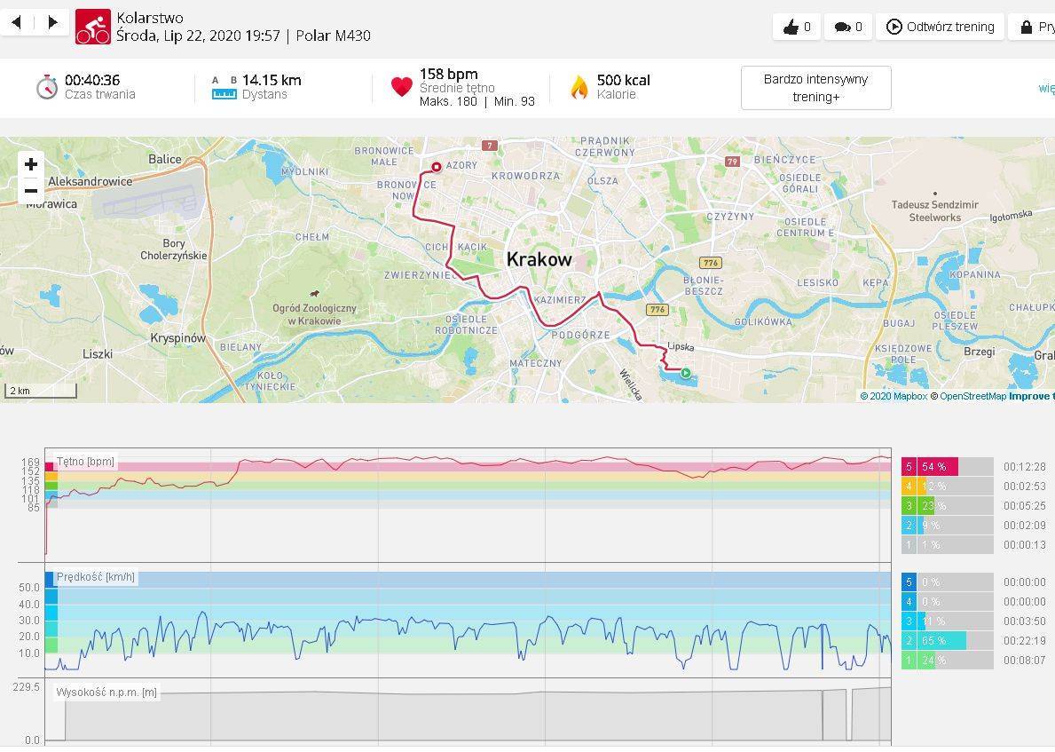Click the red cycling sport icon
The width and height of the screenshot is (1055, 752).
point(93,28)
